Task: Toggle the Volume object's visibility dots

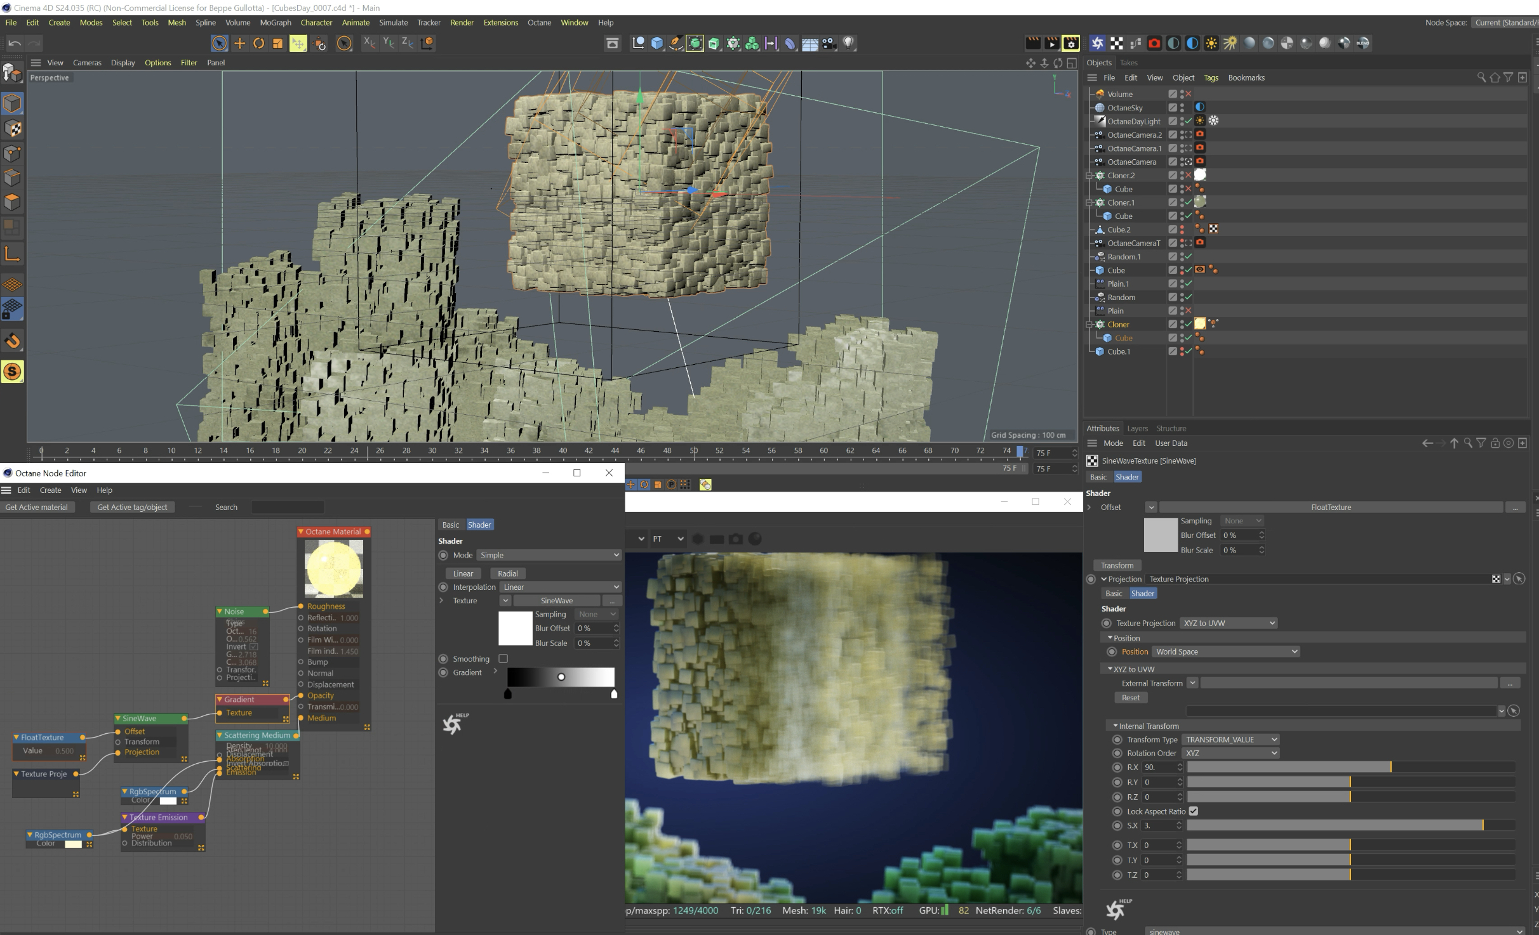Action: coord(1182,94)
